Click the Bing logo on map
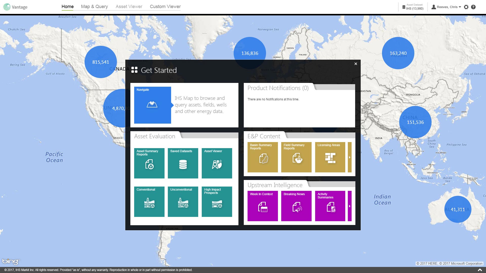 (x=11, y=261)
